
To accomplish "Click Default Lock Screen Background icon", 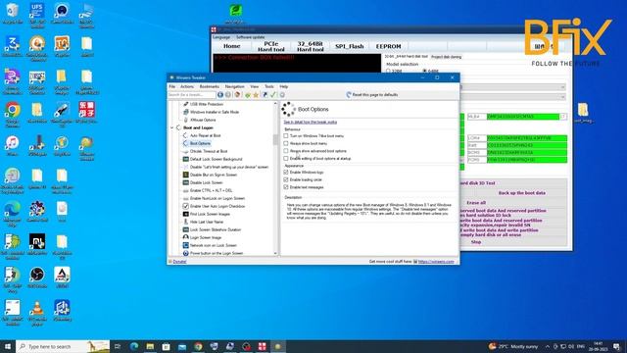I will click(185, 159).
